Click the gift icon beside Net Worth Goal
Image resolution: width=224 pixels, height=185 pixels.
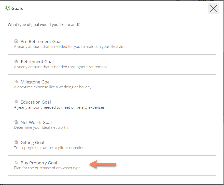(16, 122)
